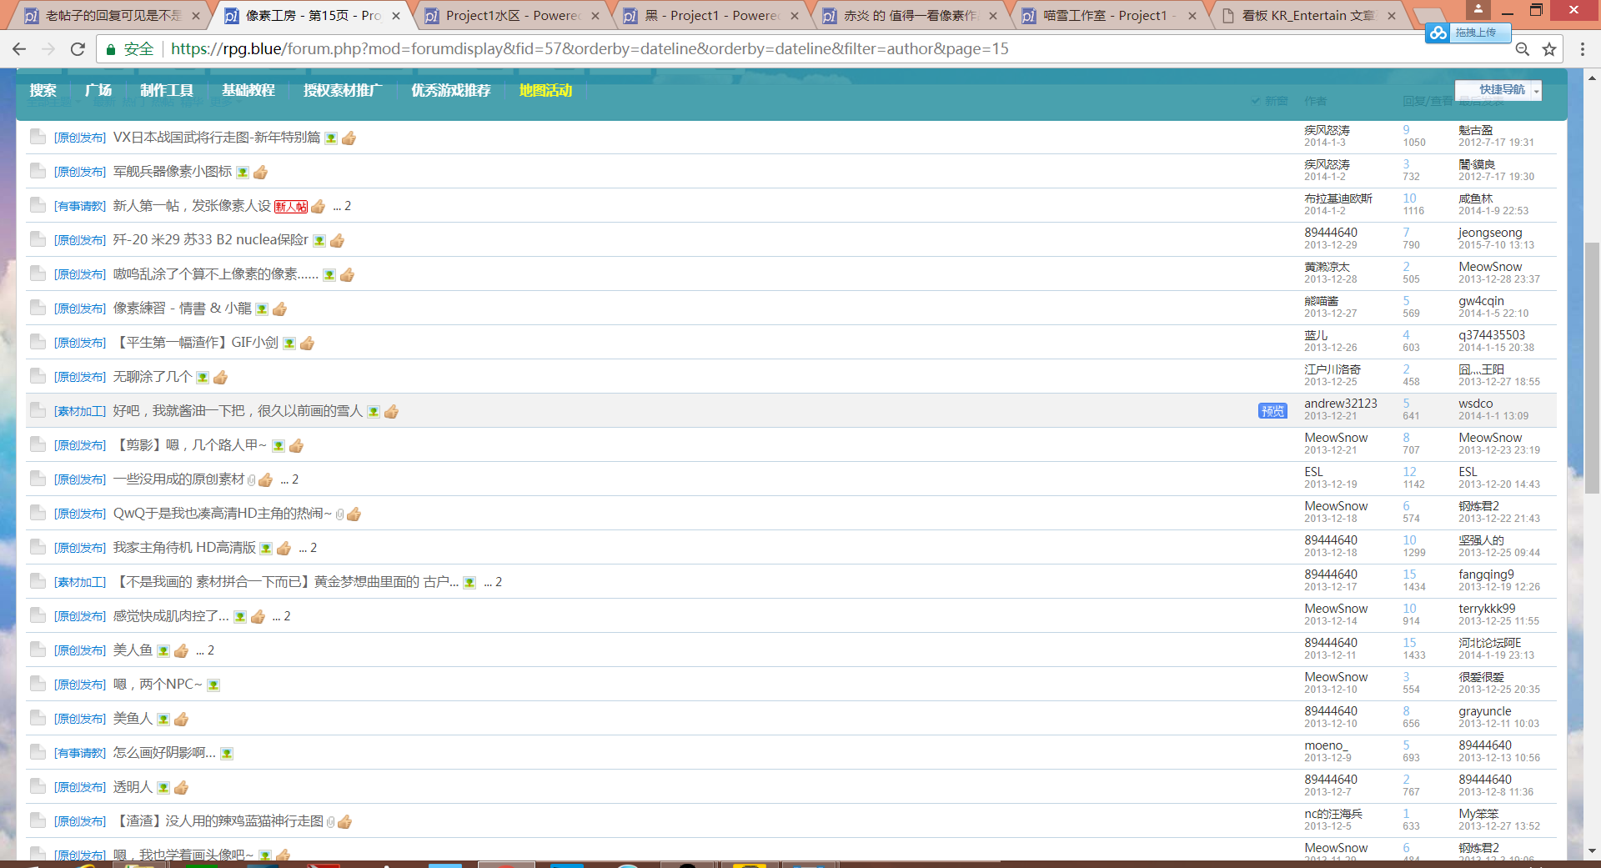Image resolution: width=1601 pixels, height=868 pixels.
Task: Open thread 歼-20 米29 苏33 B2 nuclea保险
Action: click(211, 240)
